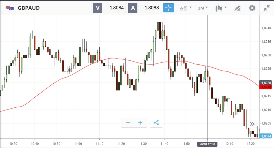Open chart settings gear
The height and width of the screenshot is (148, 274).
[252, 8]
